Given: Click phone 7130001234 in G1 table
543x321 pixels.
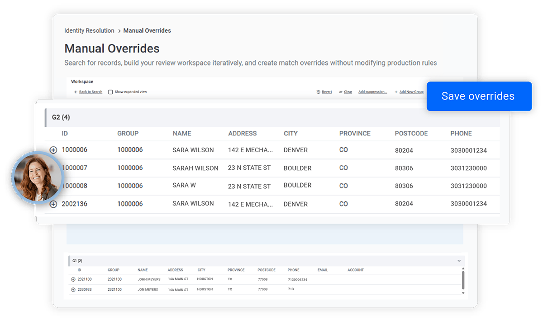Looking at the screenshot, I should (x=297, y=280).
